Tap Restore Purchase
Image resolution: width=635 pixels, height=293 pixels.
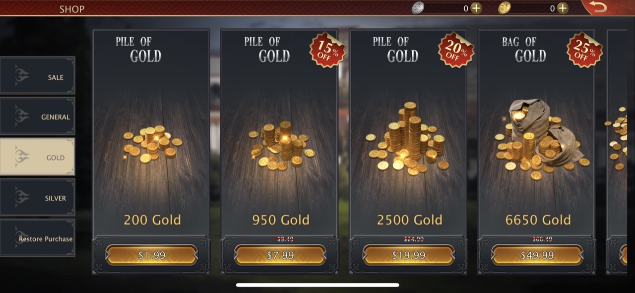coord(37,238)
